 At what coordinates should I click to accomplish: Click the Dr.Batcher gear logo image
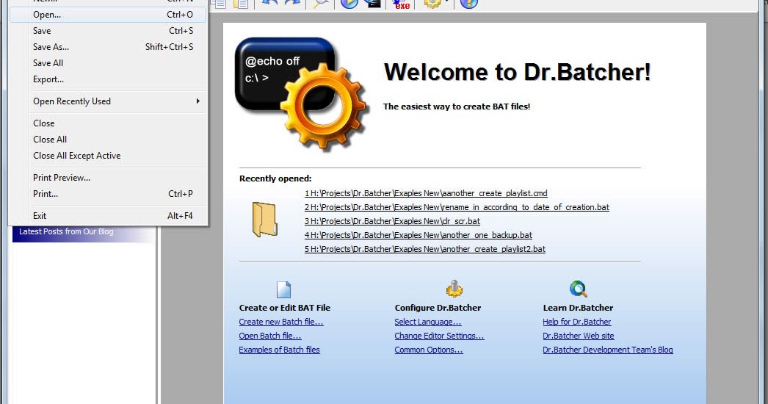pos(301,93)
